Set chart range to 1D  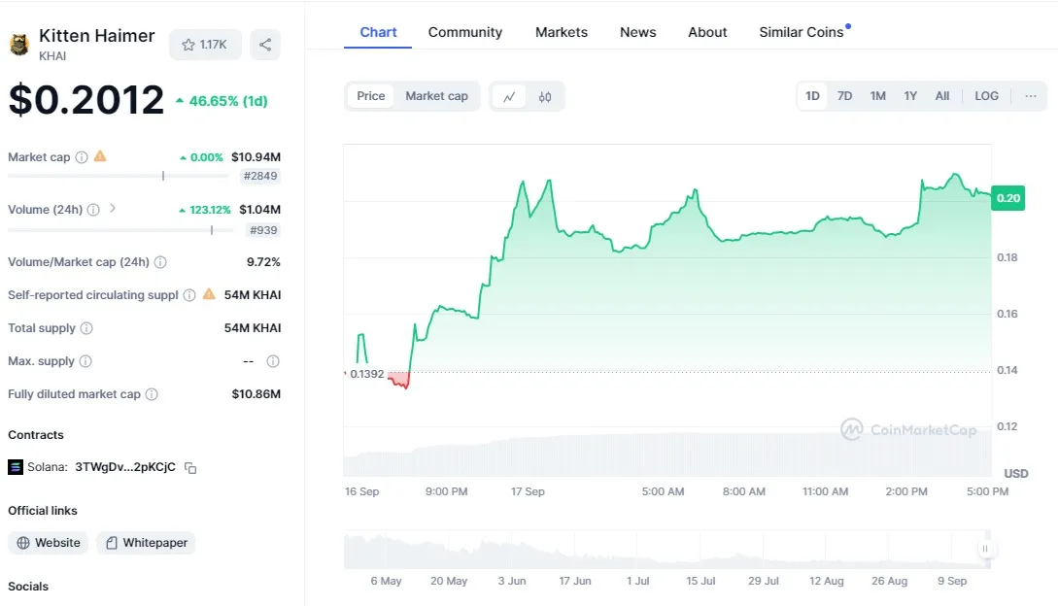812,96
